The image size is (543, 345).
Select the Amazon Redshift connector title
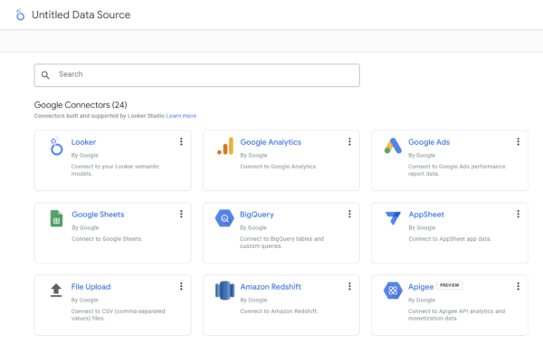271,287
